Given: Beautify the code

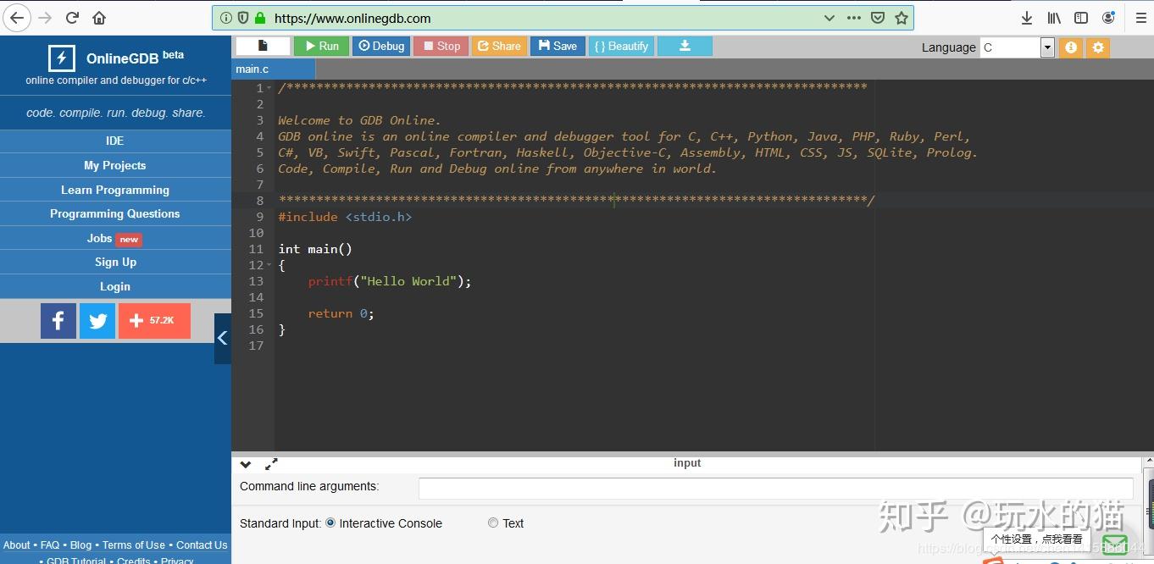Looking at the screenshot, I should tap(621, 47).
